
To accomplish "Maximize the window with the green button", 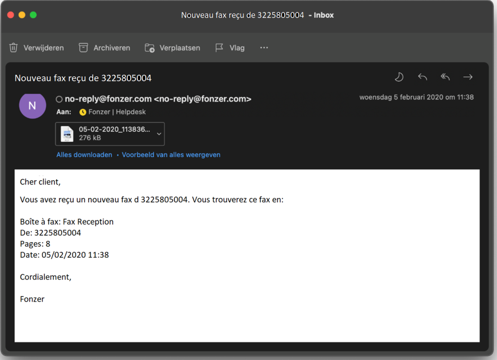I will pos(33,15).
